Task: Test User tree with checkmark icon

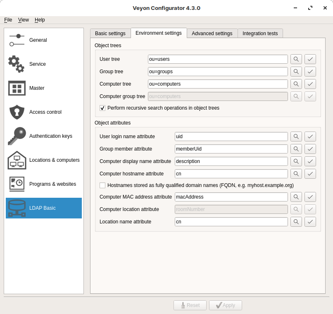Action: pyautogui.click(x=310, y=59)
